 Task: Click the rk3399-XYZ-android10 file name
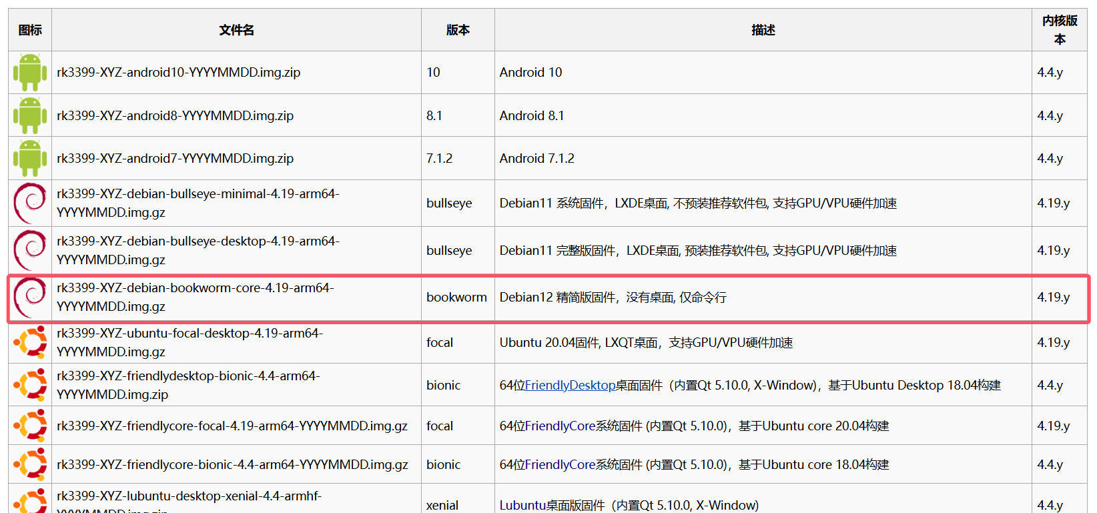click(178, 72)
